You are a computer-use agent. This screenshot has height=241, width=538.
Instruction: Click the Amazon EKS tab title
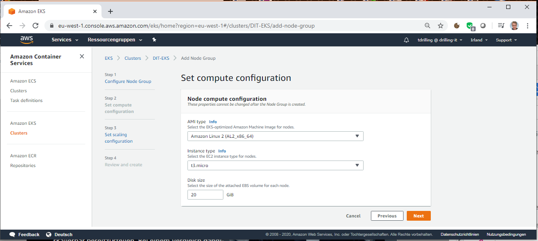click(x=32, y=11)
